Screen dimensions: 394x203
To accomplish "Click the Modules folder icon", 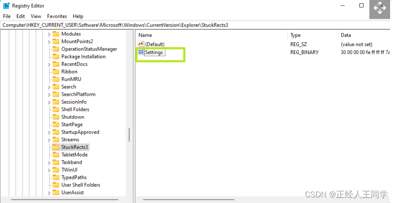I will (56, 34).
